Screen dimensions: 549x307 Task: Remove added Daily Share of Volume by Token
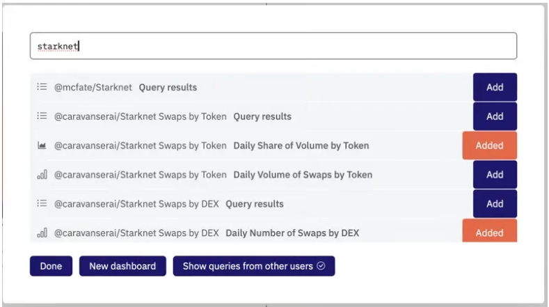tap(489, 145)
